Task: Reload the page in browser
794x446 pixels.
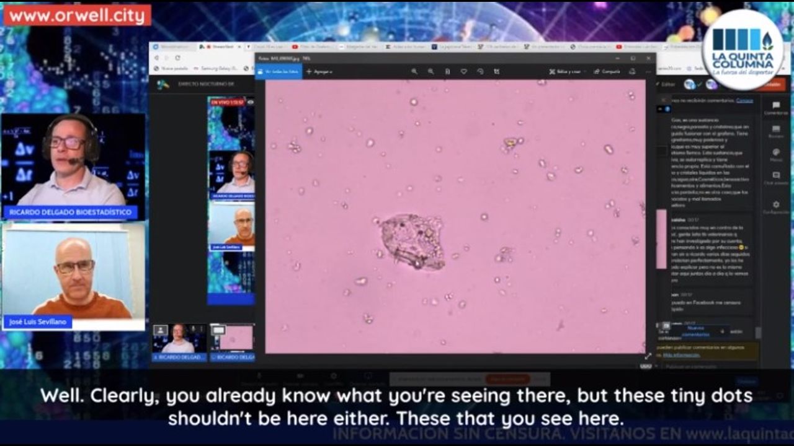Action: [177, 58]
